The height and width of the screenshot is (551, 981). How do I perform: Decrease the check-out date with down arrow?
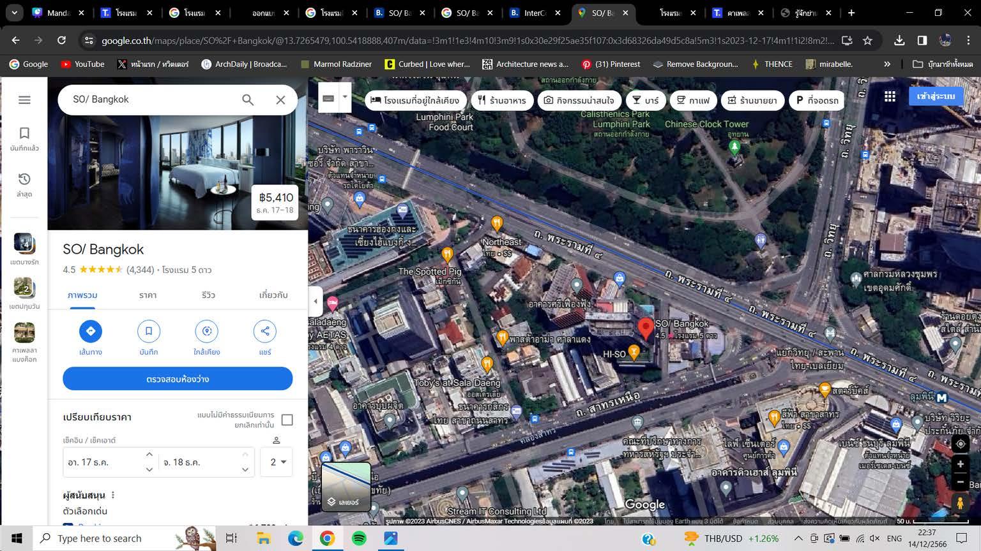(245, 469)
